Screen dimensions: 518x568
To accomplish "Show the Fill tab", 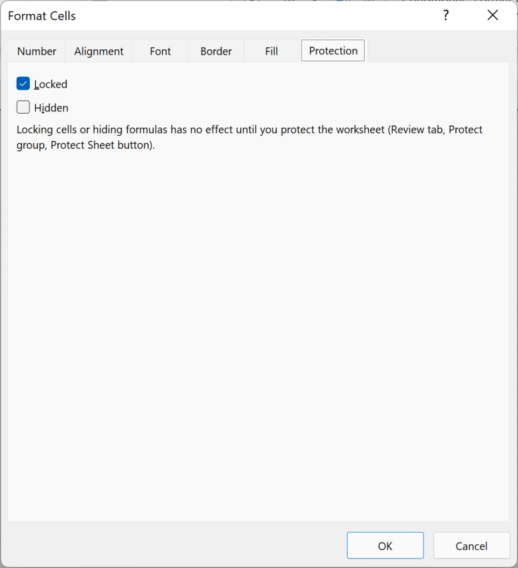I will [x=271, y=51].
